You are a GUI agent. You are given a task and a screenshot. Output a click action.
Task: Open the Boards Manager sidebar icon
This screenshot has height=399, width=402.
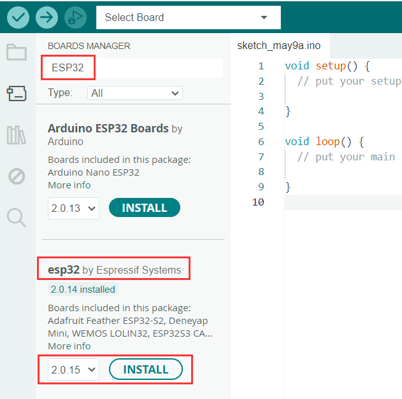click(17, 94)
